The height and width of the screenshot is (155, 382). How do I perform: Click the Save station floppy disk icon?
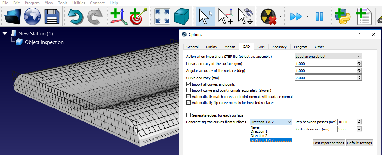click(52, 16)
